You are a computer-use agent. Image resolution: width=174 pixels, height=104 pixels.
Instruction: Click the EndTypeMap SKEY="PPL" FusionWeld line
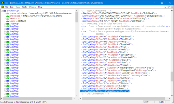(x=109, y=57)
